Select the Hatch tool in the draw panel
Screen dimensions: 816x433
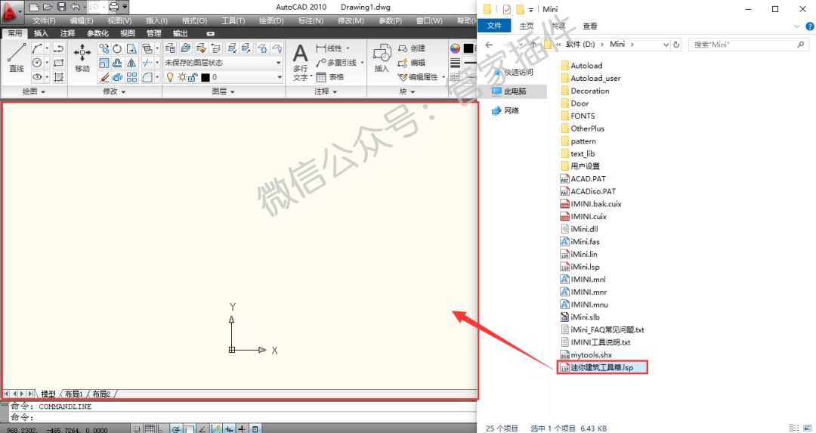tap(59, 78)
